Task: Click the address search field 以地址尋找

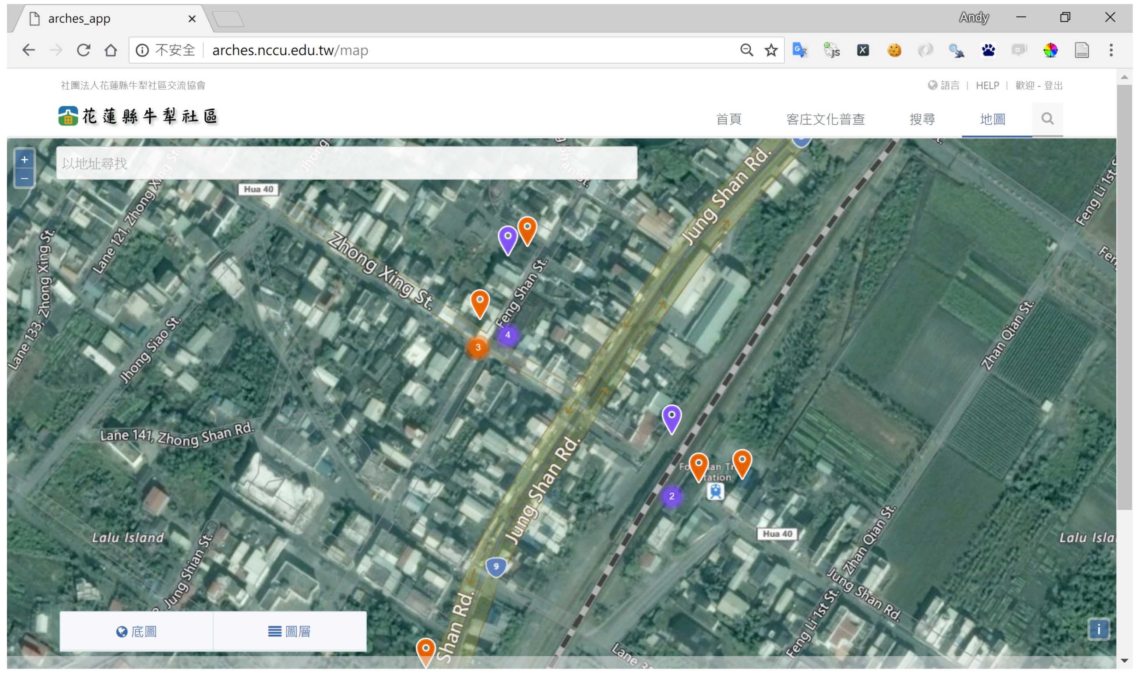Action: click(x=346, y=163)
